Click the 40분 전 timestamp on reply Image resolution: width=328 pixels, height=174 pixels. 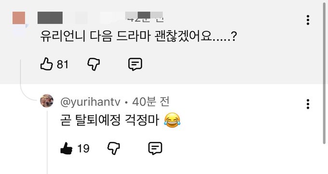151,102
